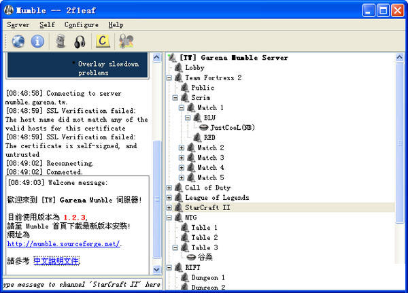Expand the Match 2 channel

[182, 148]
